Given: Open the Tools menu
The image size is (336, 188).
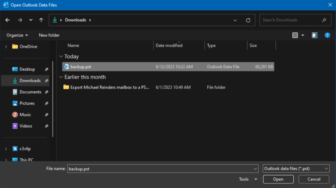Looking at the screenshot, I should [248, 179].
